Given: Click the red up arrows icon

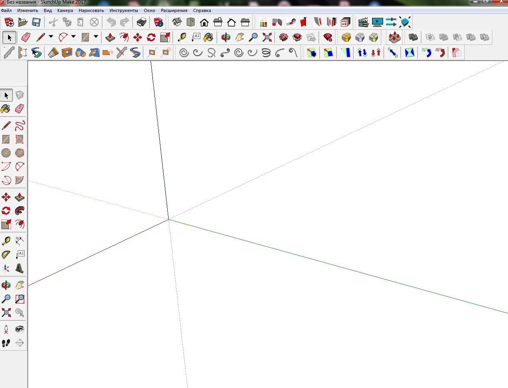Looking at the screenshot, I should click(x=376, y=53).
